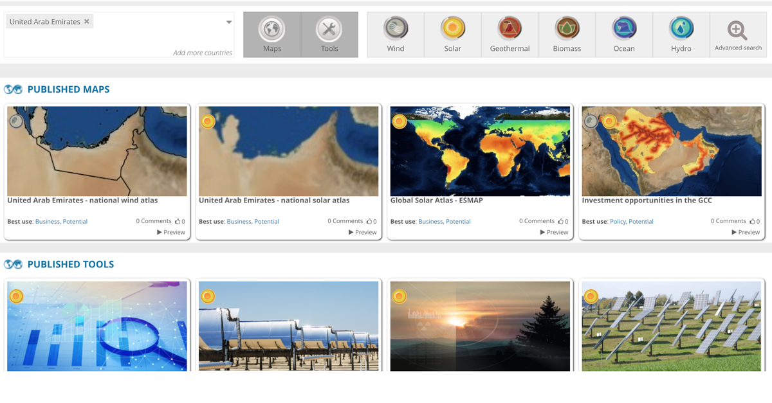Open the data analytics chart tool thumbnail
Viewport: 772px width, 403px height.
(x=97, y=326)
